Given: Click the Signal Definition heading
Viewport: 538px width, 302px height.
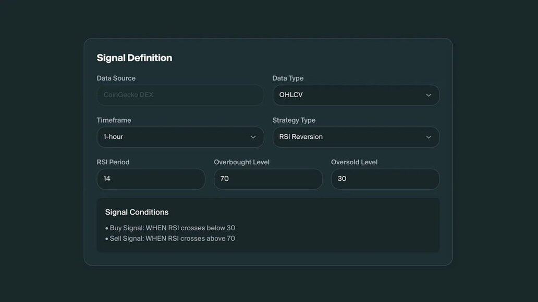Looking at the screenshot, I should 134,58.
